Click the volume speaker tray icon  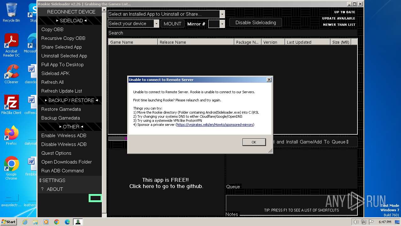[356, 222]
